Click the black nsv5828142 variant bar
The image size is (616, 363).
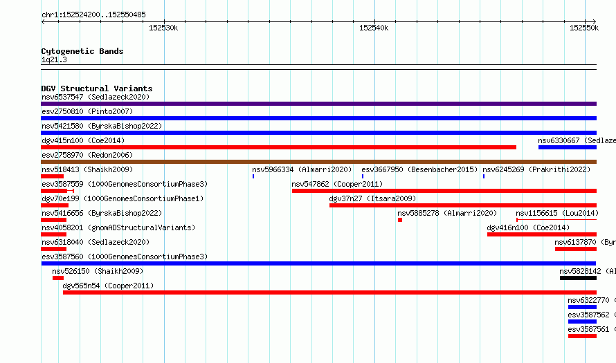click(x=579, y=278)
